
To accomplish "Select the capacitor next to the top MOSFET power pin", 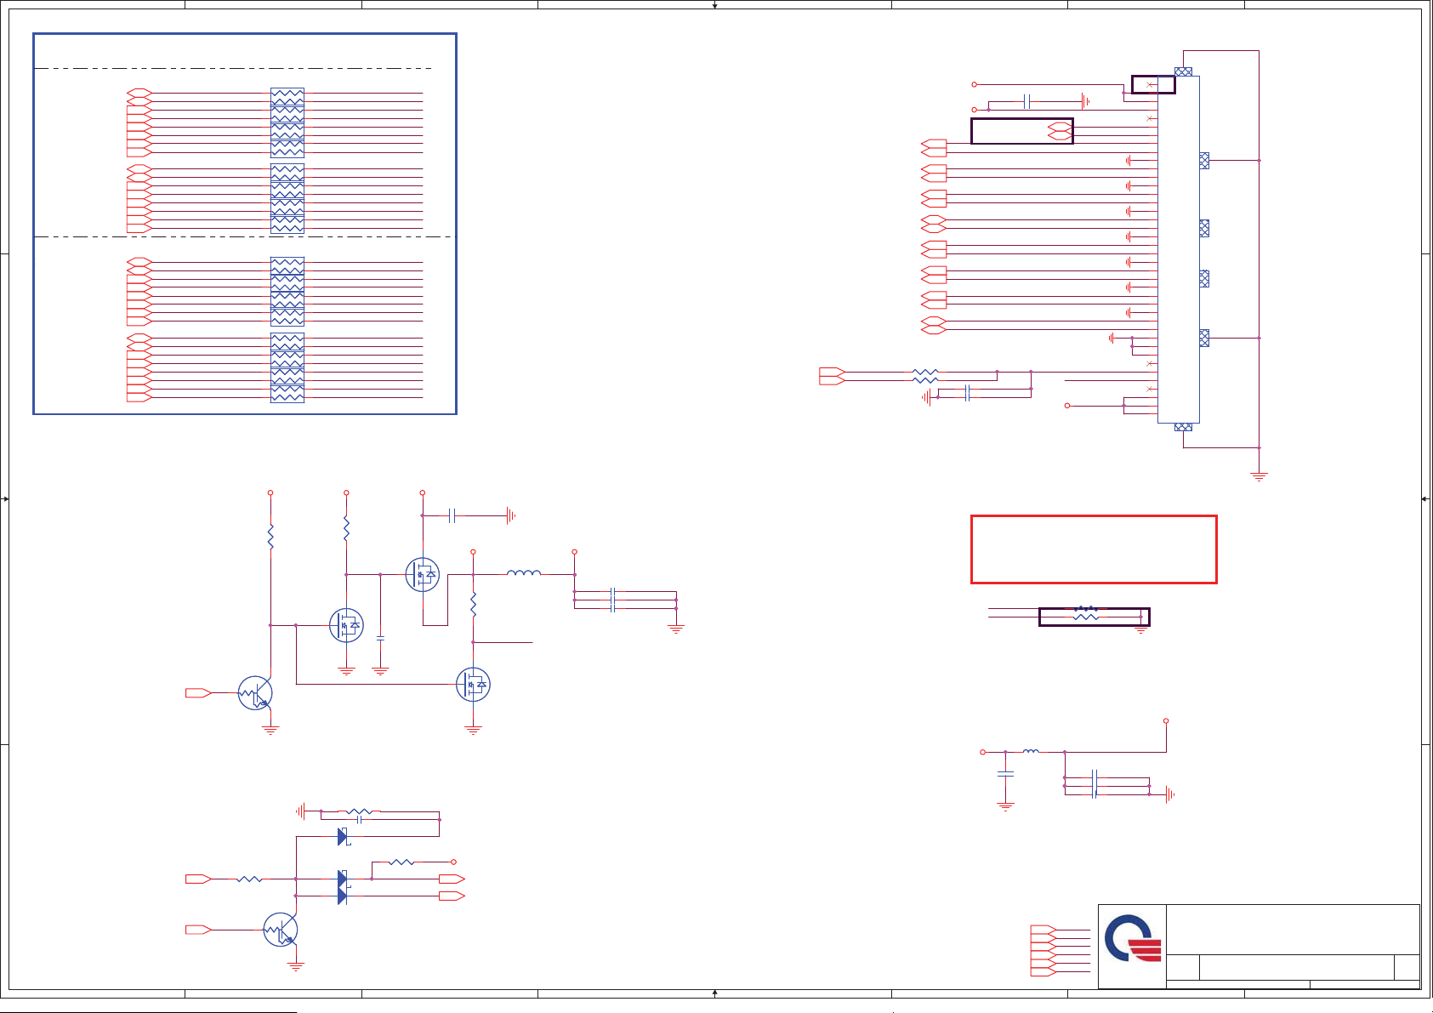I will (x=452, y=515).
